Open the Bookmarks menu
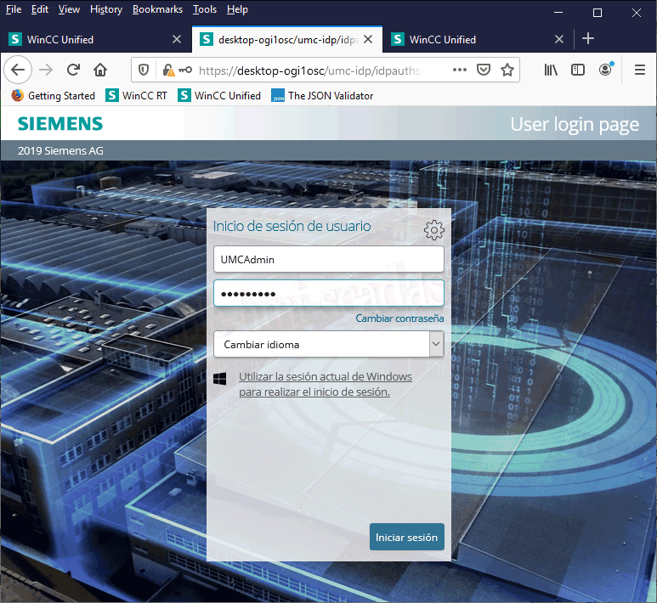 pos(157,9)
